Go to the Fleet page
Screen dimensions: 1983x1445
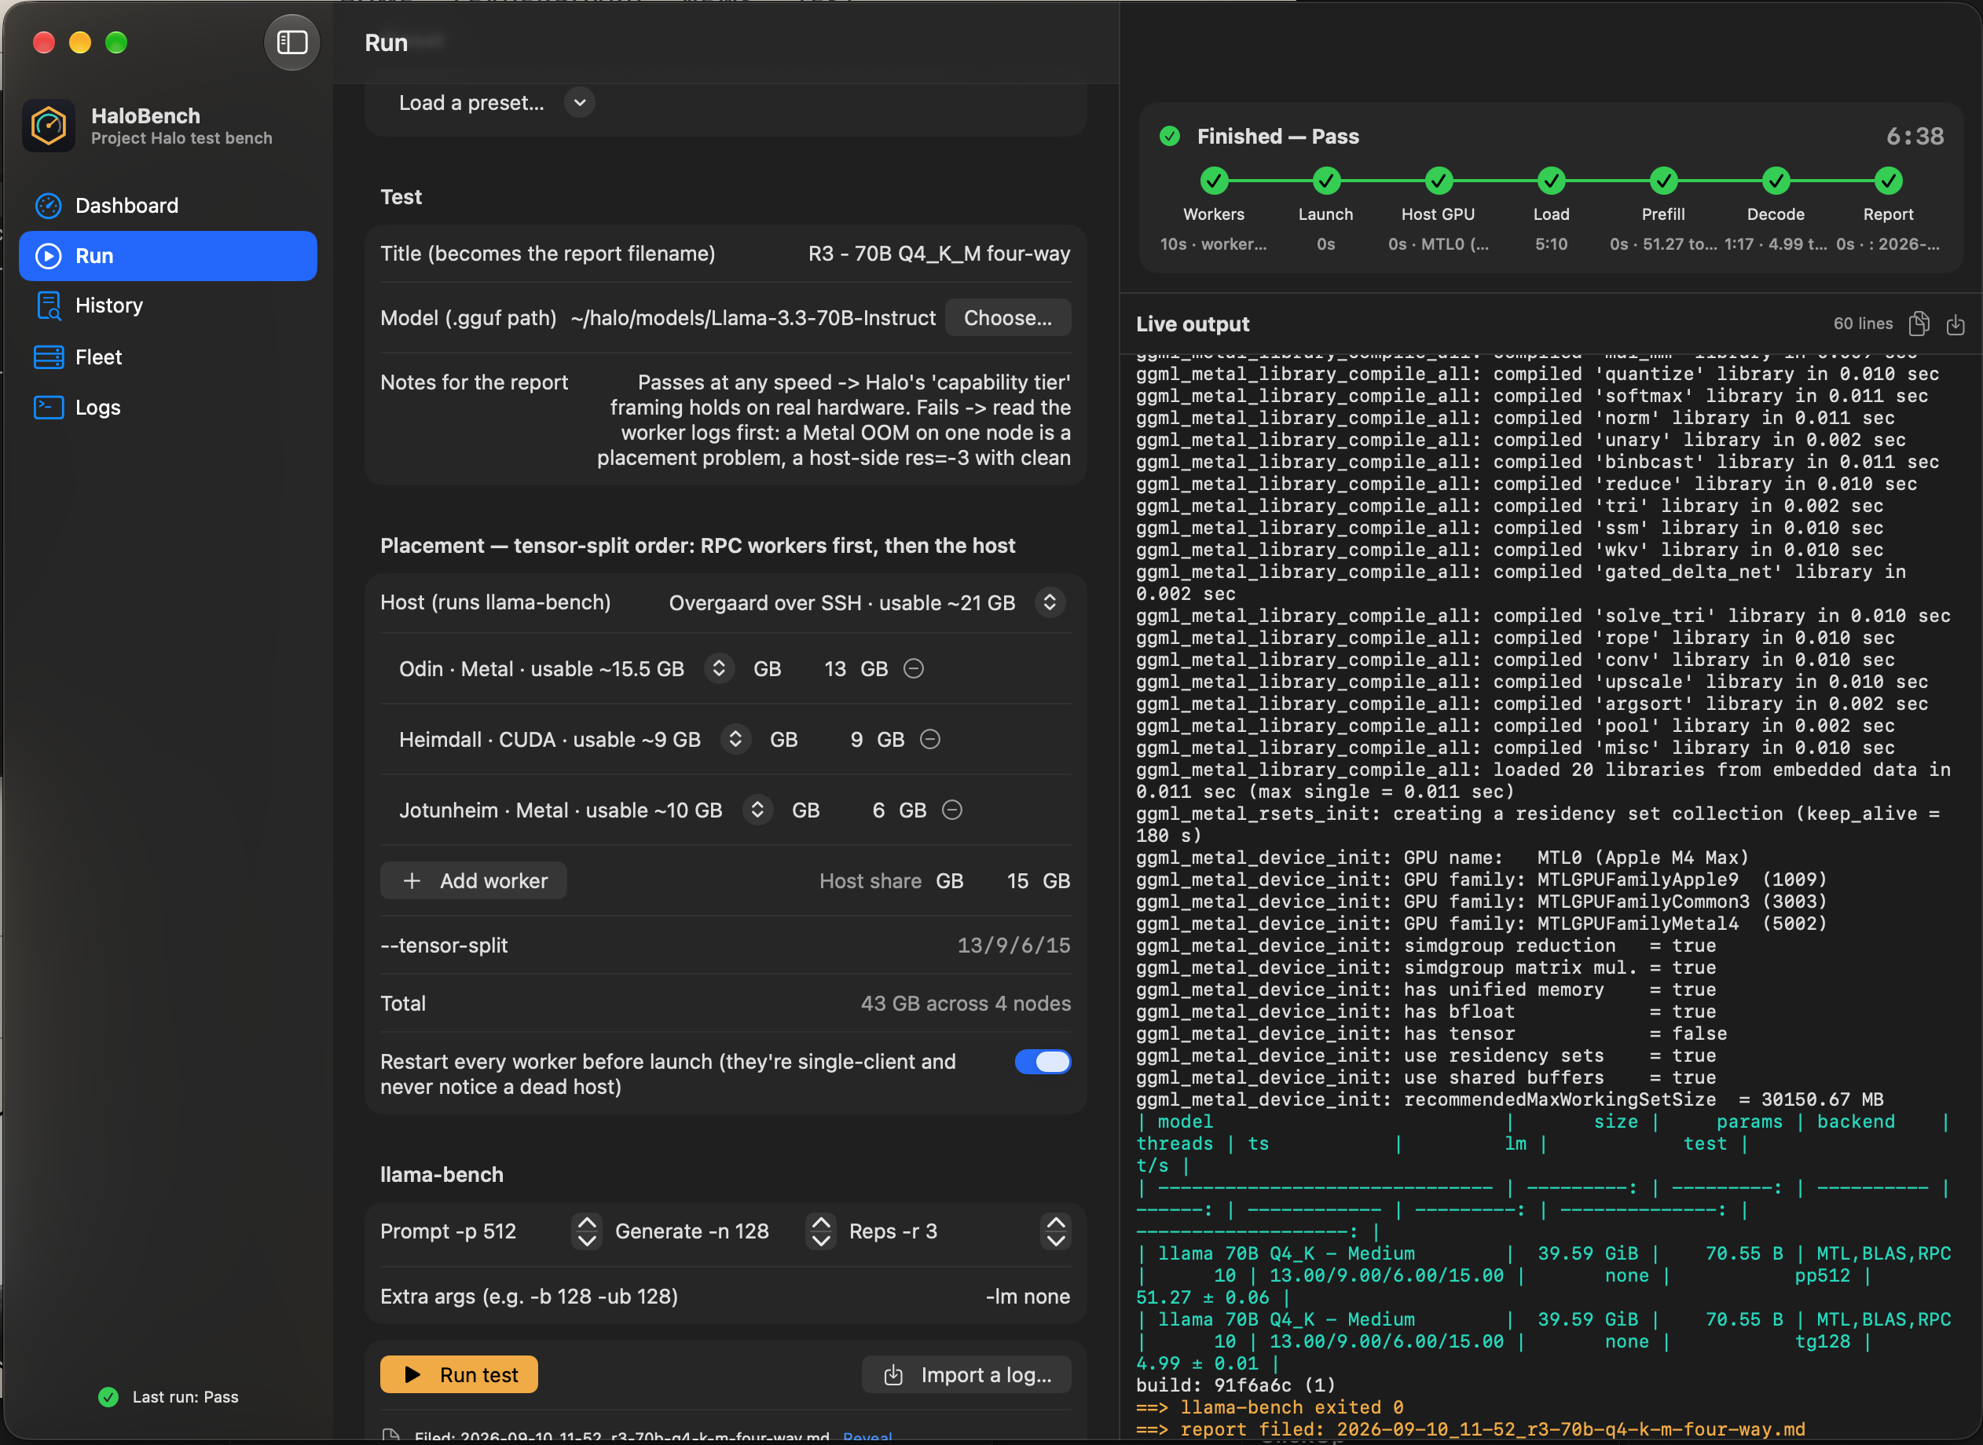[x=168, y=357]
